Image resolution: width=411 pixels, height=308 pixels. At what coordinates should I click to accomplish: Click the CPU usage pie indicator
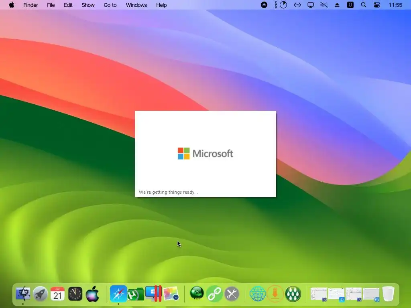tap(283, 5)
